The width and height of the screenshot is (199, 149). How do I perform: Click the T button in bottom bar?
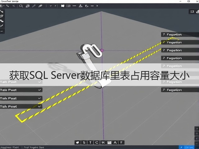tap(90, 142)
